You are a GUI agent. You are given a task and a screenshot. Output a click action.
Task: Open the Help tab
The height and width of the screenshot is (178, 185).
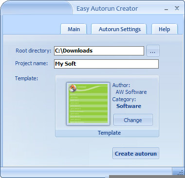165,29
